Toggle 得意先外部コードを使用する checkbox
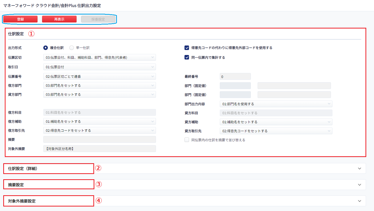The height and width of the screenshot is (211, 374). (x=187, y=48)
